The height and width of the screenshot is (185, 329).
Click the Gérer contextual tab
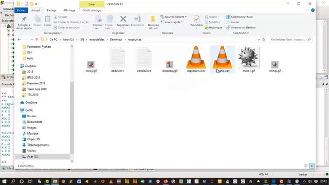click(92, 4)
